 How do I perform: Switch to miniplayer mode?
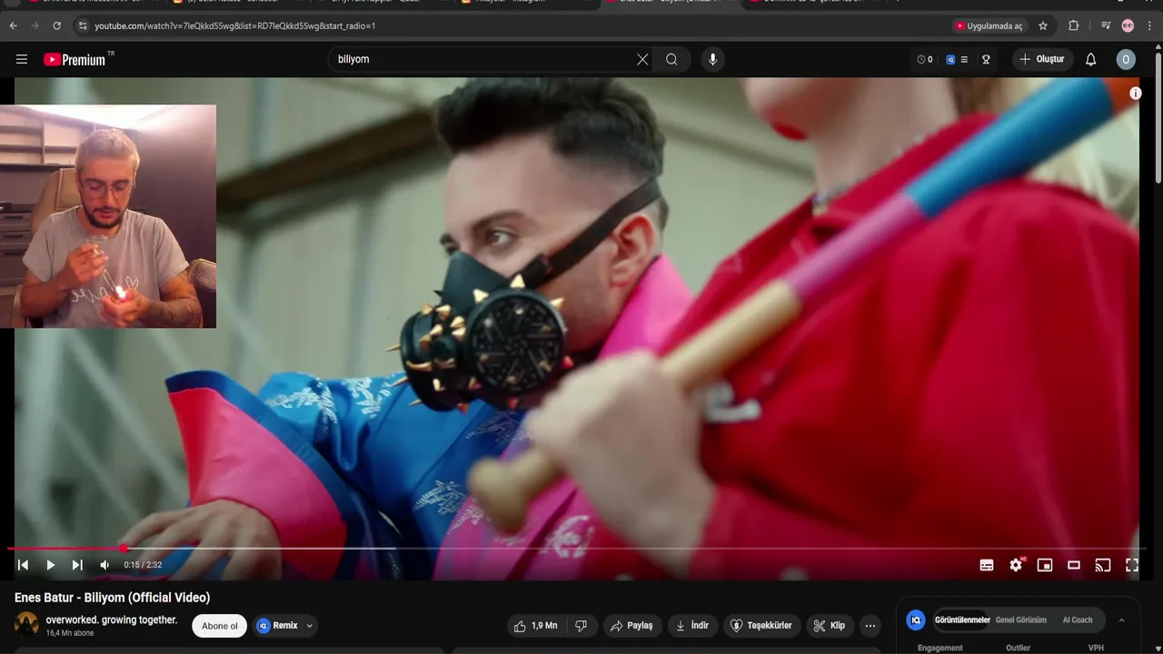click(1045, 565)
